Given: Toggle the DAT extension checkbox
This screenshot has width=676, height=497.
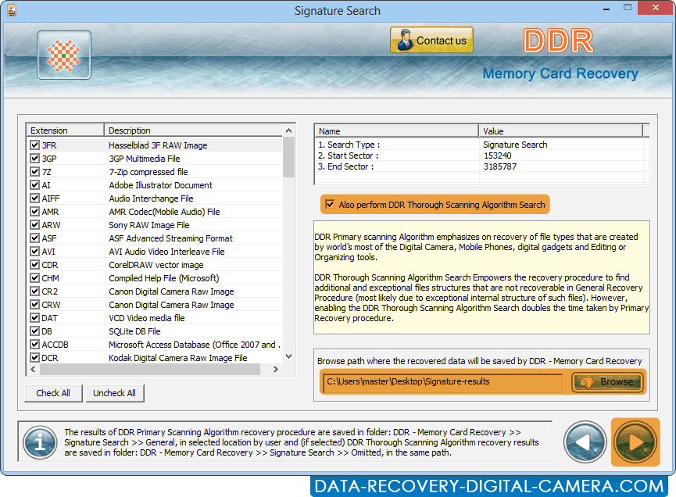Looking at the screenshot, I should 35,318.
